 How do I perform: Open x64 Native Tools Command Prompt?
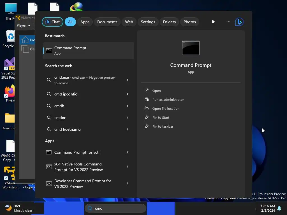coord(88,167)
